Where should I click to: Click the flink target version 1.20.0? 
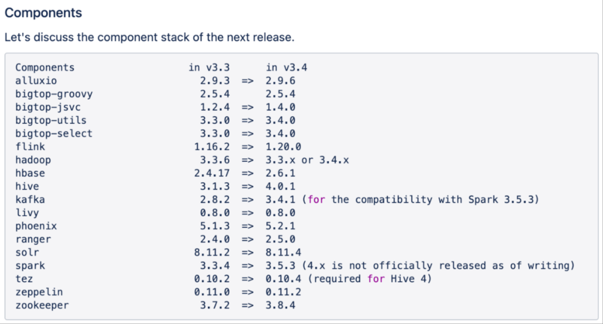tap(283, 147)
